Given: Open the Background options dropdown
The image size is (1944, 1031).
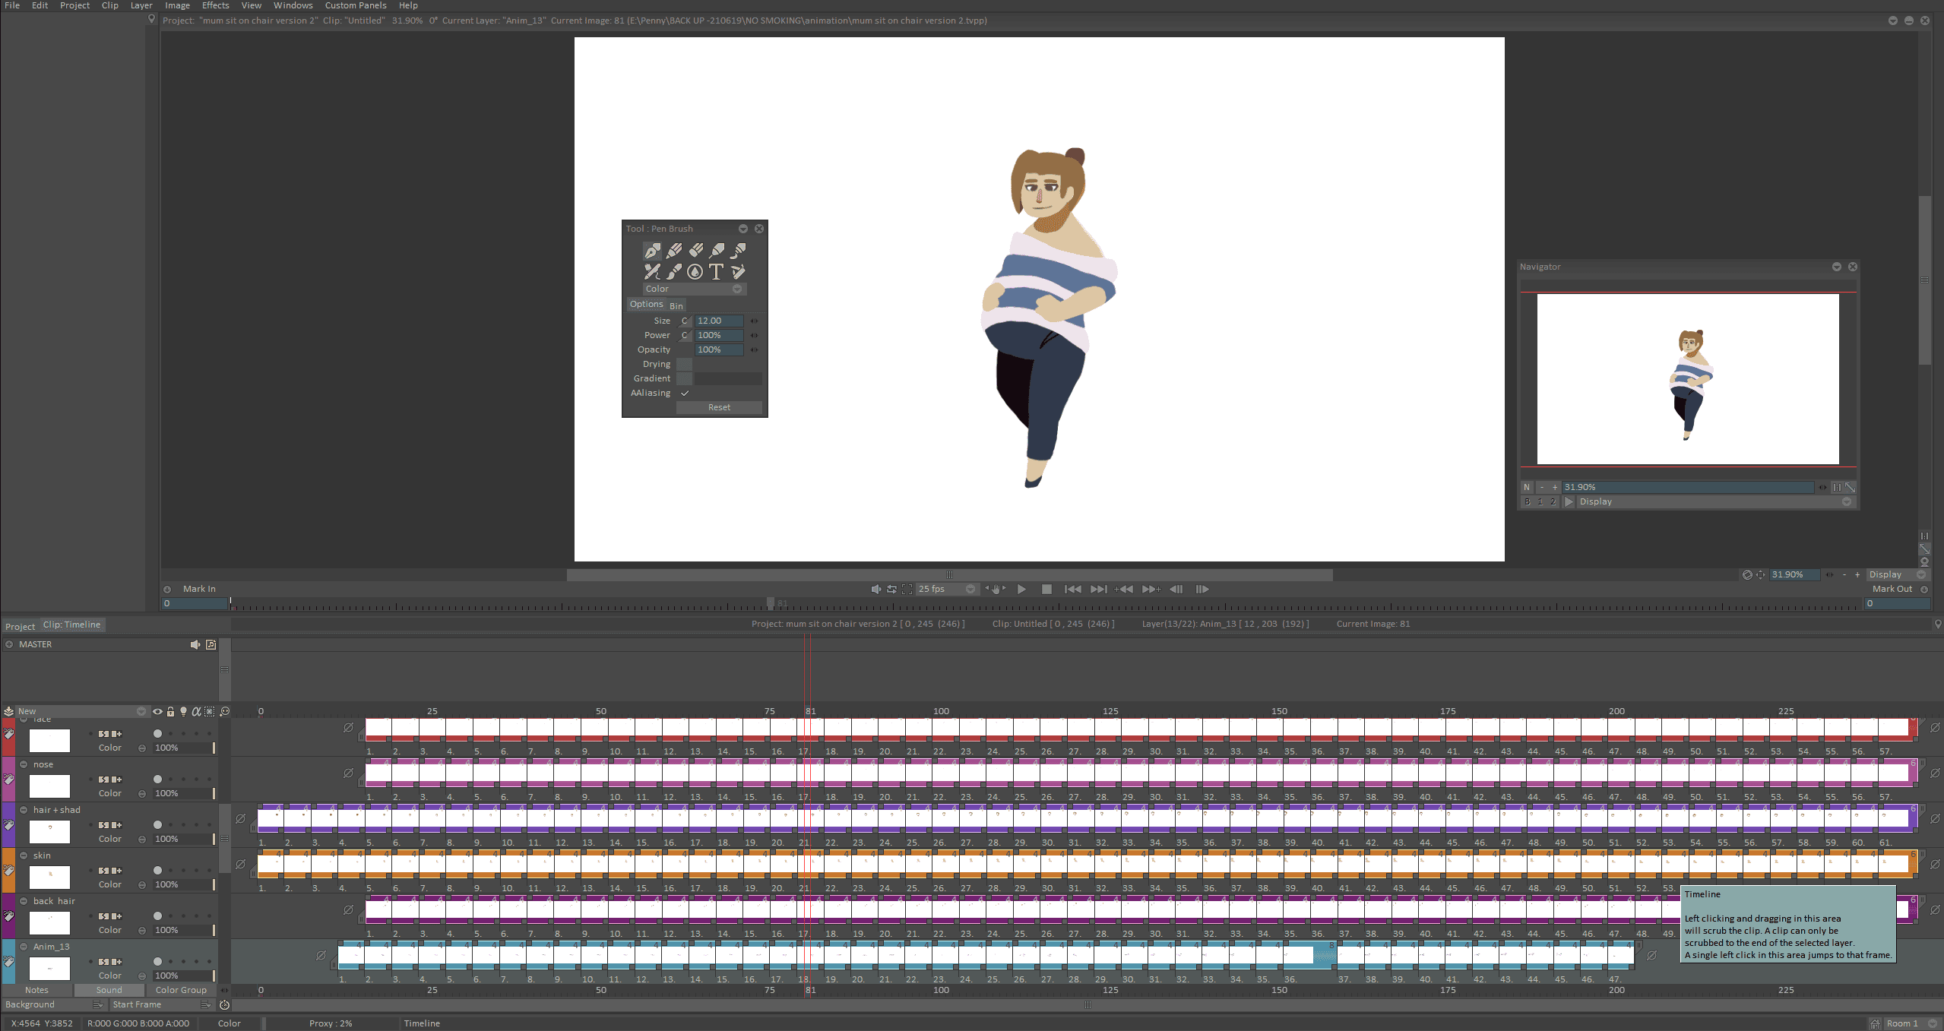Looking at the screenshot, I should coord(97,1005).
